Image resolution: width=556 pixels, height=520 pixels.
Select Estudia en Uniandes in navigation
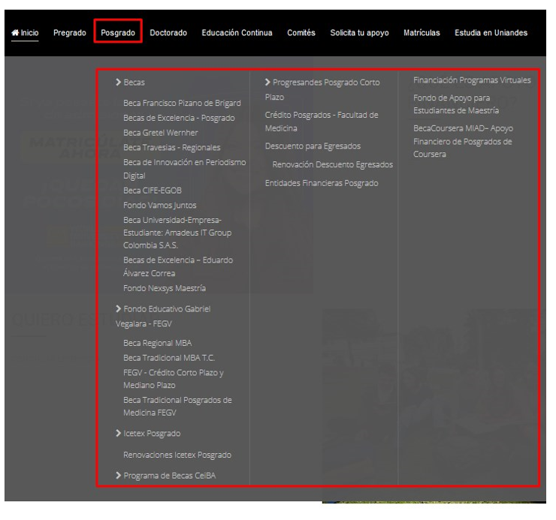point(491,32)
